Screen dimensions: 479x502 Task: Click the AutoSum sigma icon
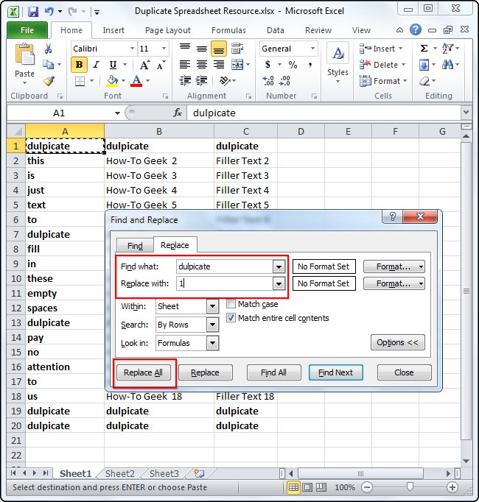click(424, 49)
